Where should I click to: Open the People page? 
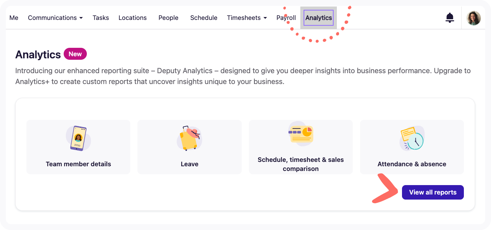point(168,18)
